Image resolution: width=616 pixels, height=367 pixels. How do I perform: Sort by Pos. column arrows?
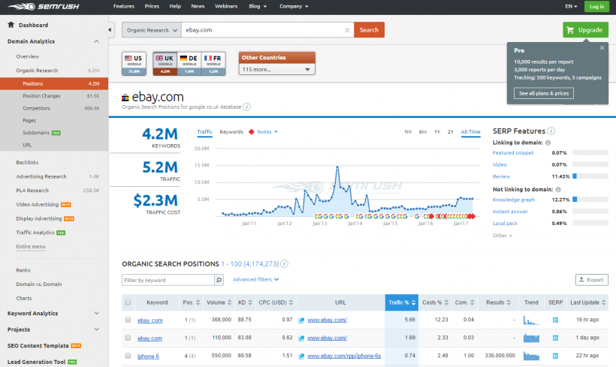[x=198, y=302]
